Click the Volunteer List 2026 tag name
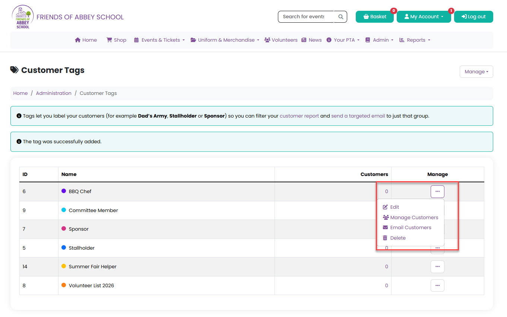 (91, 286)
